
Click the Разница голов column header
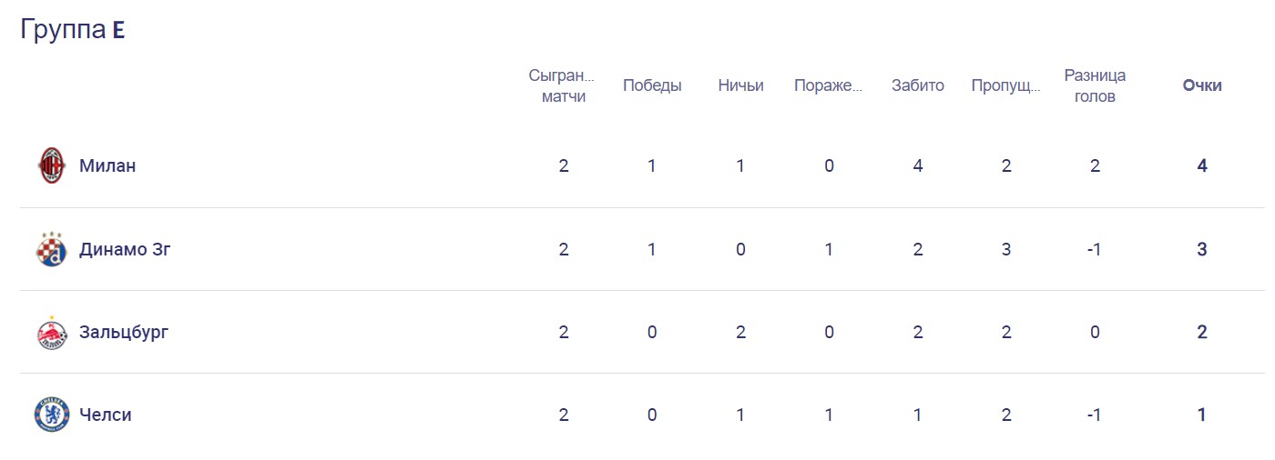1095,85
